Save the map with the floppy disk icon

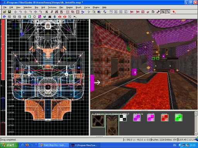[x=9, y=12]
